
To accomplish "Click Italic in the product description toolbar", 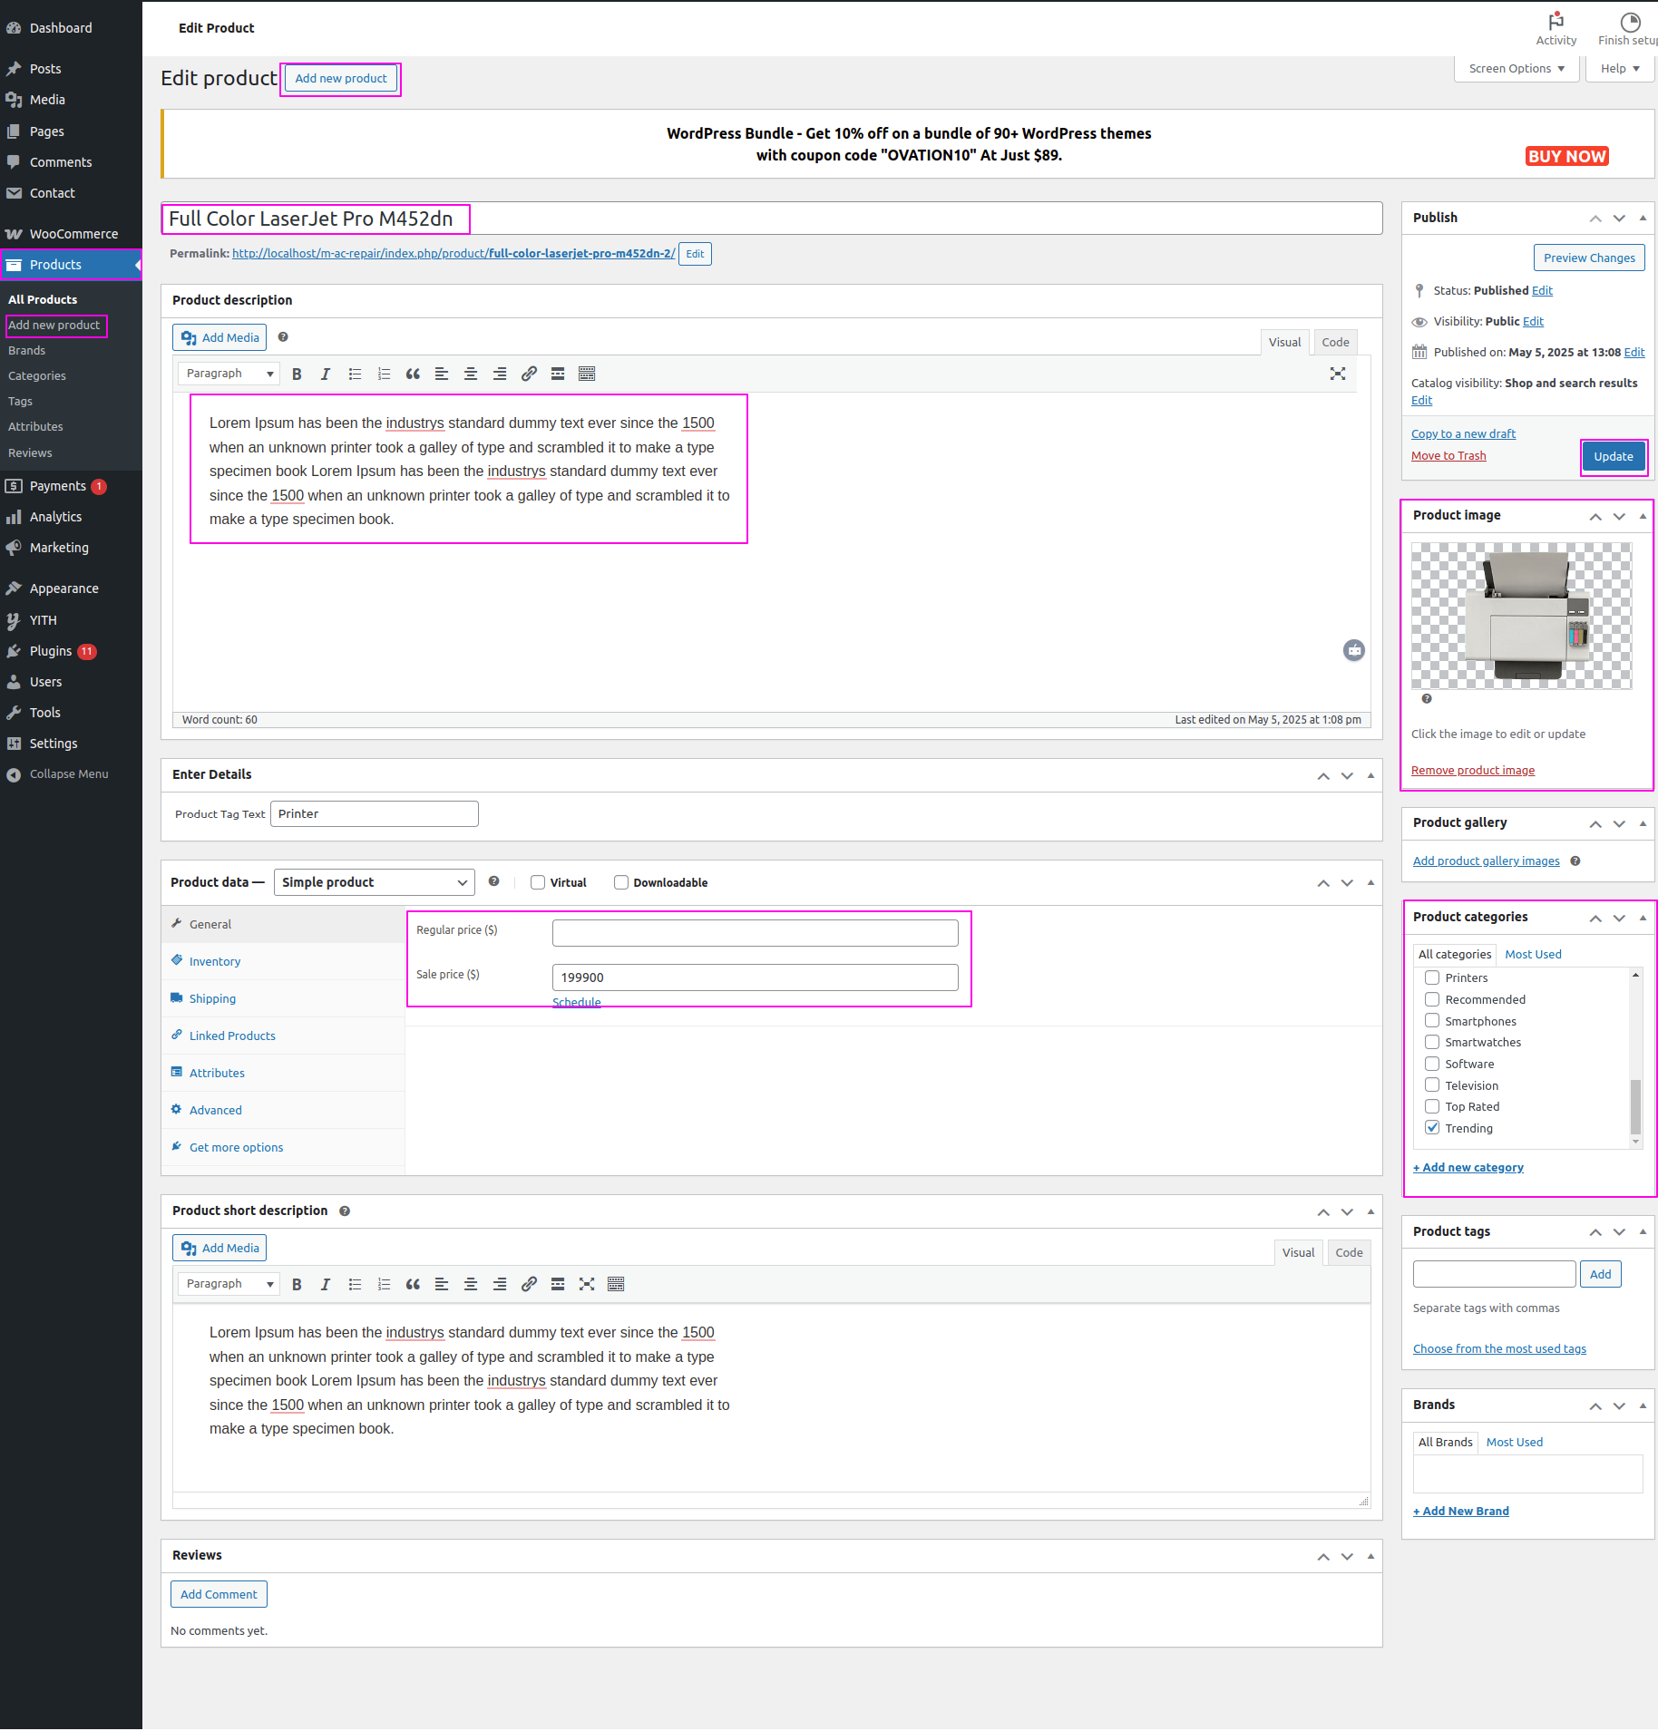I will (x=326, y=374).
